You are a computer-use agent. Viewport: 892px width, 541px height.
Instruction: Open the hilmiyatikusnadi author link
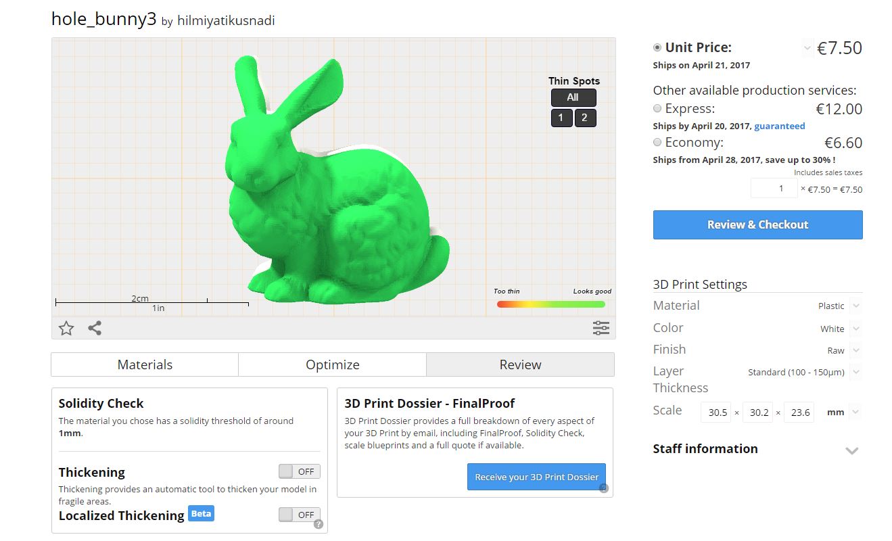pos(226,21)
